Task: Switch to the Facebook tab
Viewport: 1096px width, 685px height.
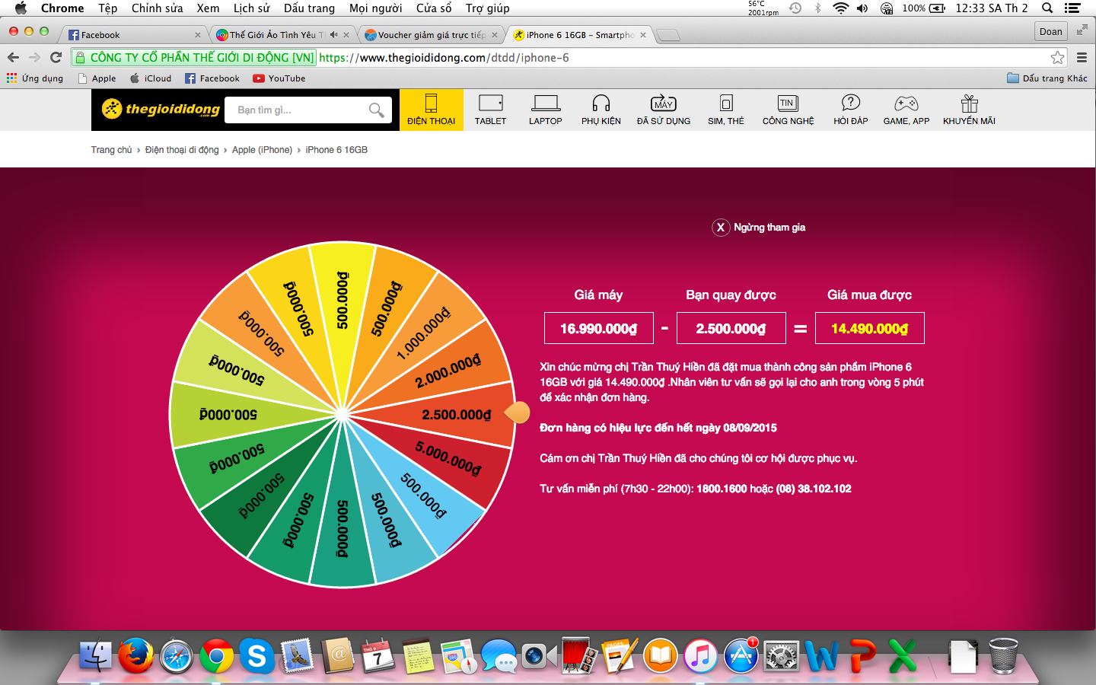Action: pyautogui.click(x=134, y=35)
